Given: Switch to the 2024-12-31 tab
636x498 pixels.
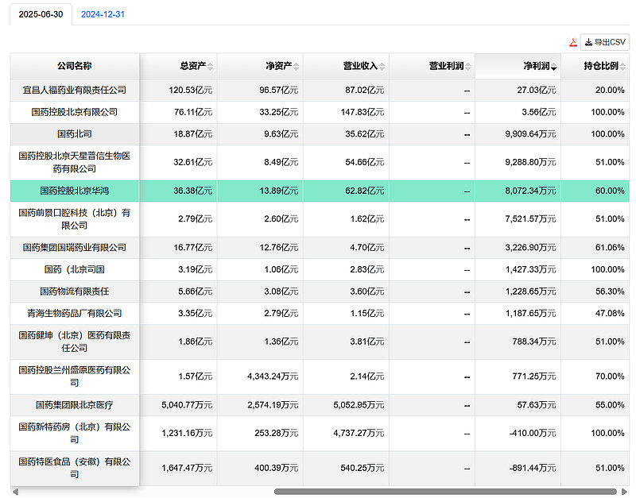Looking at the screenshot, I should tap(103, 14).
